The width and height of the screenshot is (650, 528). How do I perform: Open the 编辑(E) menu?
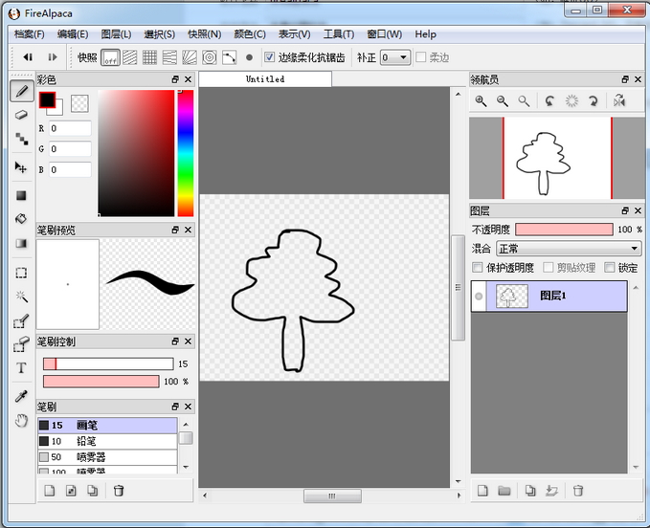pyautogui.click(x=73, y=34)
